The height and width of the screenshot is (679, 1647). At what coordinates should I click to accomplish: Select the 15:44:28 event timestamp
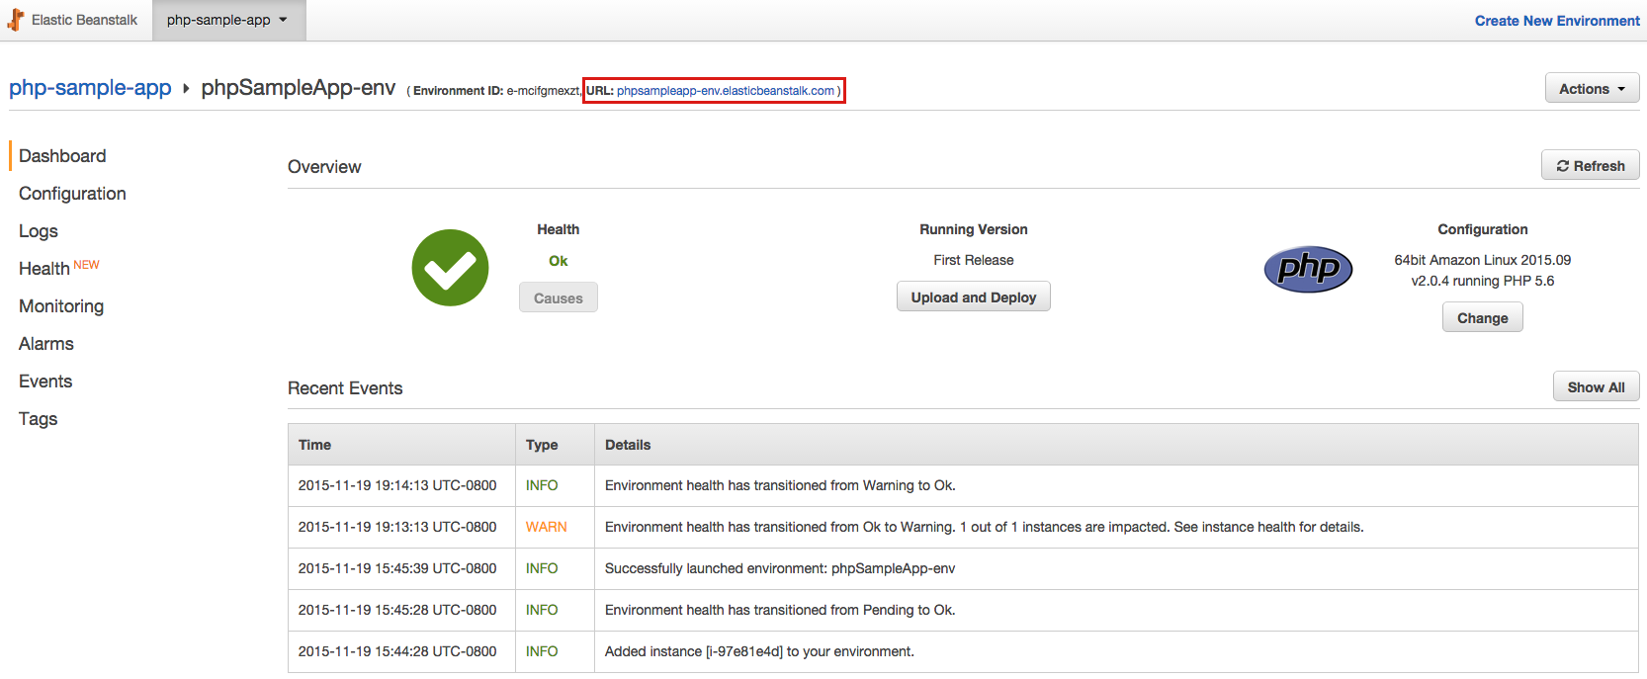397,651
